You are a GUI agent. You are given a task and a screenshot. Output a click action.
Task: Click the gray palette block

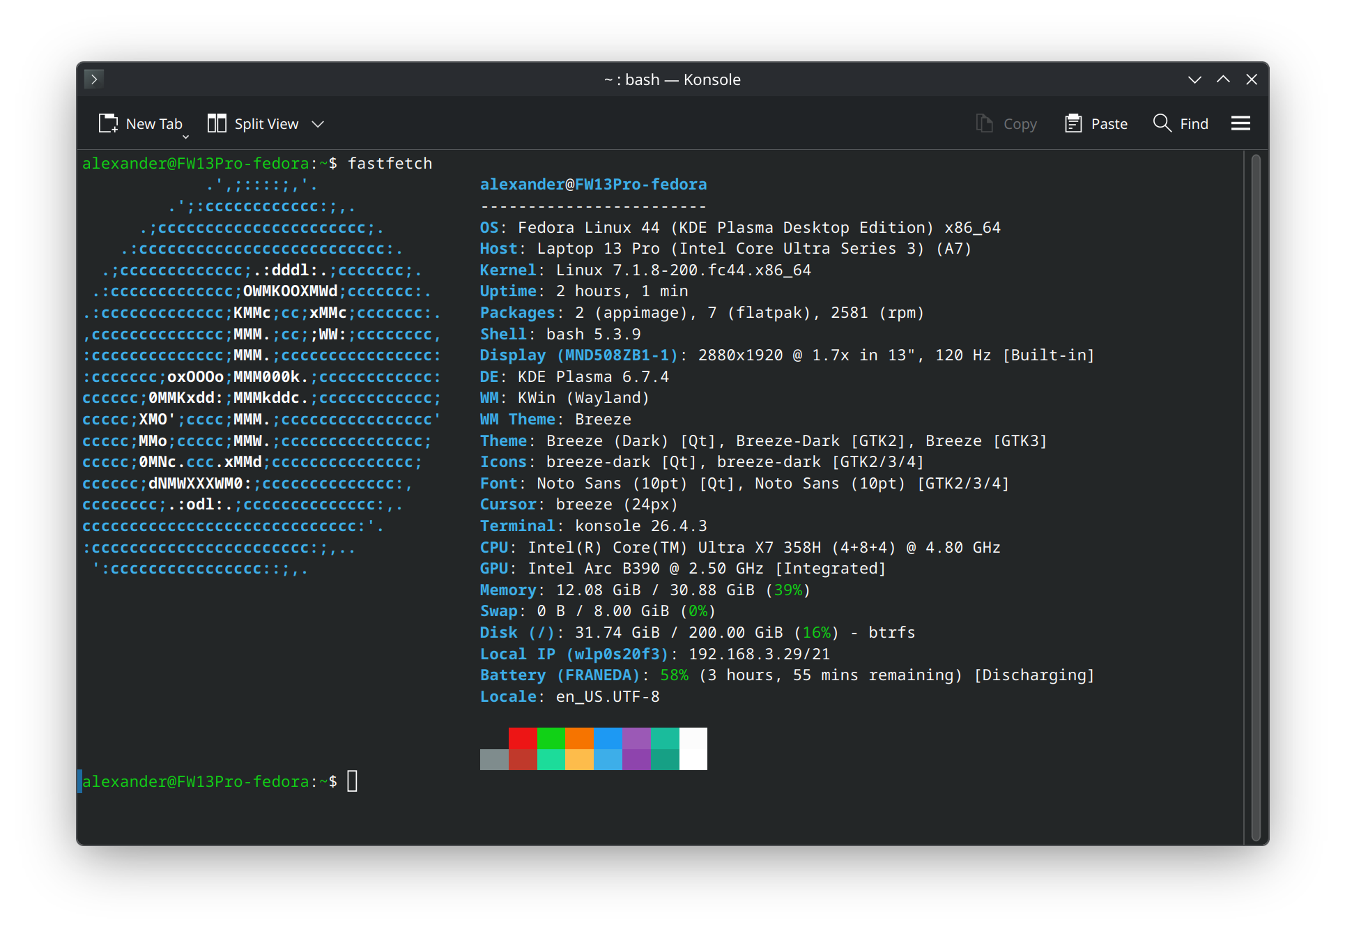(494, 760)
